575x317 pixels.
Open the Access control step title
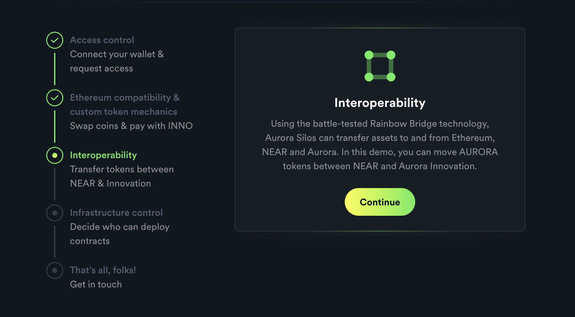click(x=102, y=40)
